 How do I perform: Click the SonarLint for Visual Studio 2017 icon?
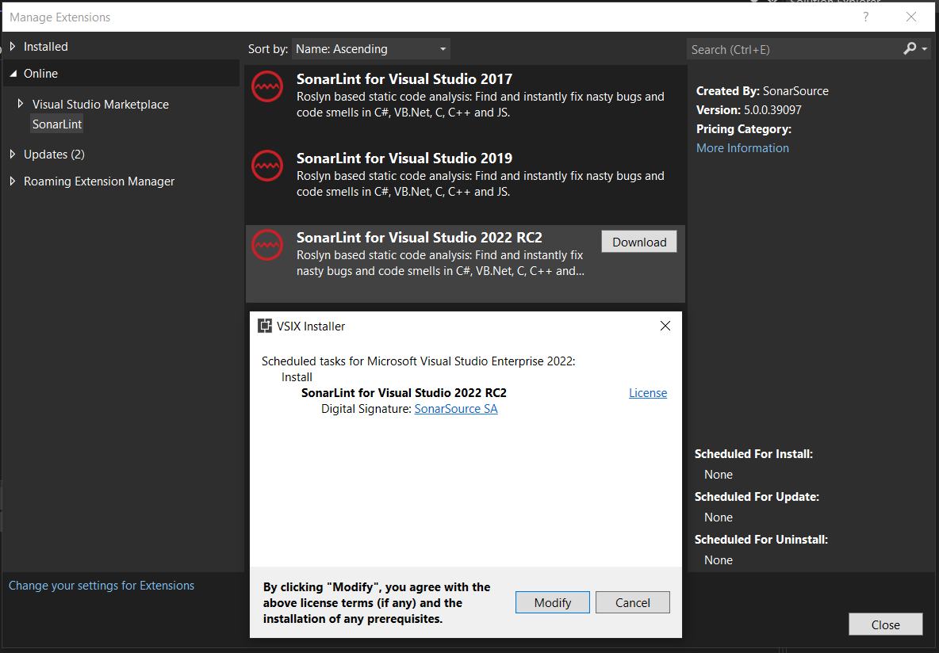pyautogui.click(x=267, y=87)
